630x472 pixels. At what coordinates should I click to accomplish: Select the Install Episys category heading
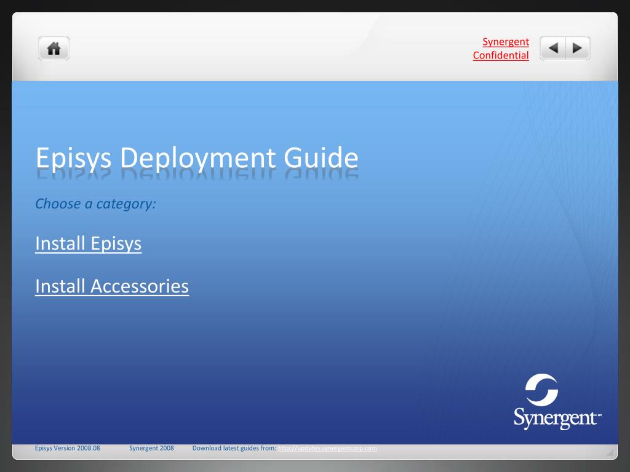88,243
